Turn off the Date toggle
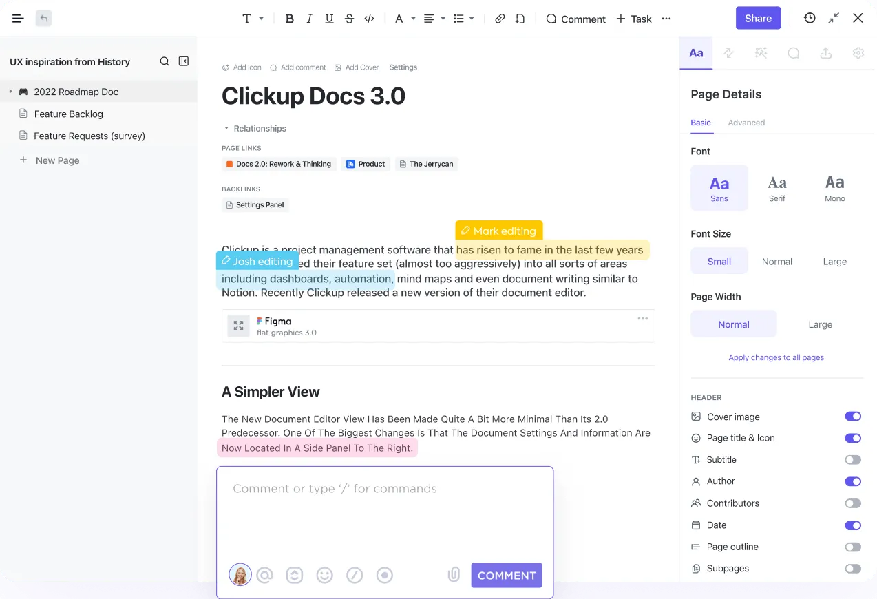Viewport: 877px width, 599px height. tap(853, 525)
